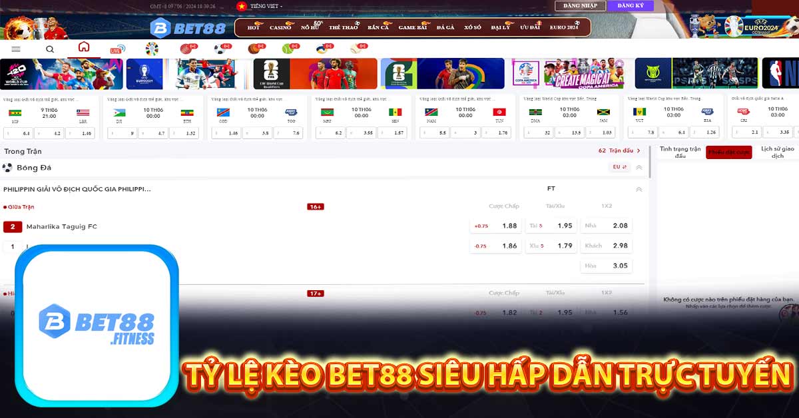Open the TIẾNG VIỆT language dropdown

tap(266, 6)
